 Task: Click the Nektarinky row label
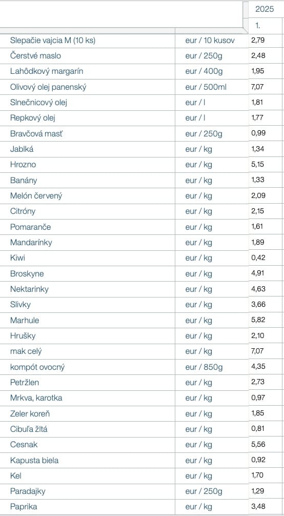pos(29,289)
